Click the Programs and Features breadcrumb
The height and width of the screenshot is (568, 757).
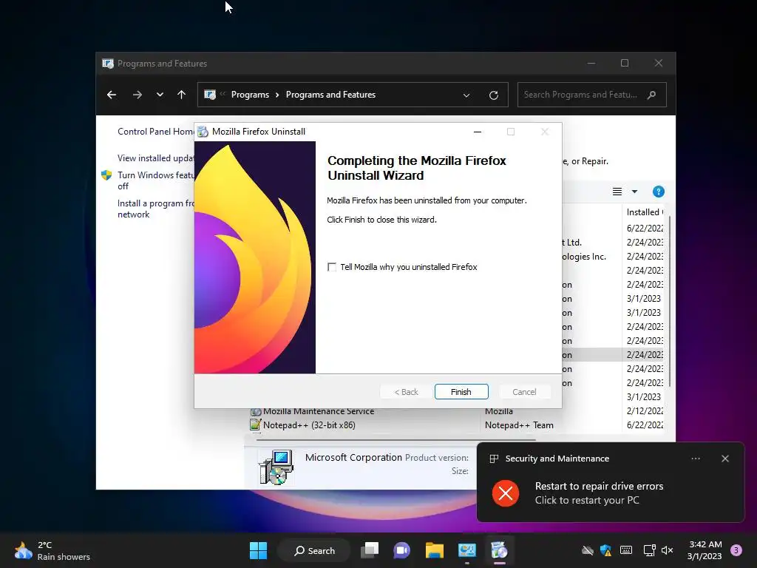click(x=330, y=95)
